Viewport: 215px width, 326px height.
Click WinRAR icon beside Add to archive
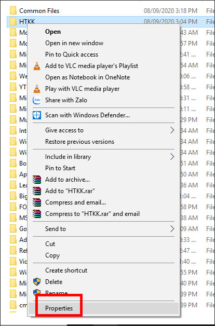(x=37, y=180)
